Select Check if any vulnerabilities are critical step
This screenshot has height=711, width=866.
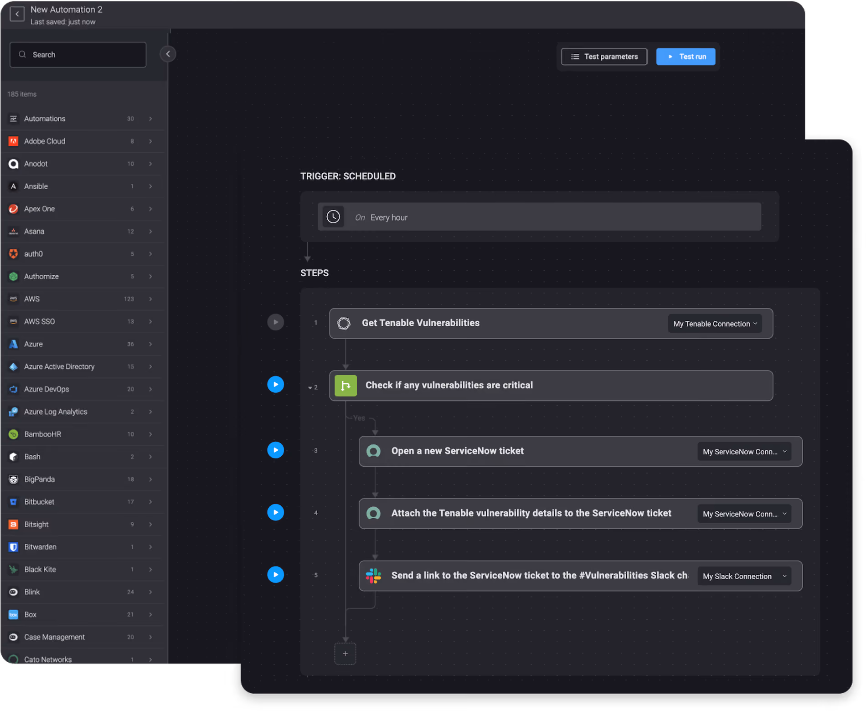click(551, 386)
